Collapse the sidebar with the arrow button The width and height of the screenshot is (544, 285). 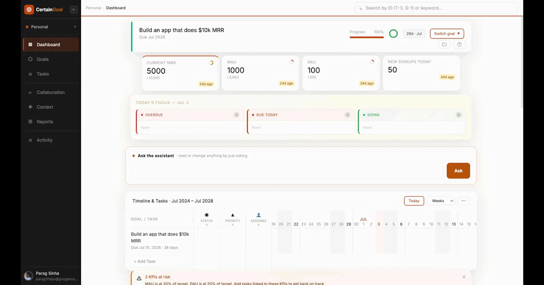(x=74, y=9)
